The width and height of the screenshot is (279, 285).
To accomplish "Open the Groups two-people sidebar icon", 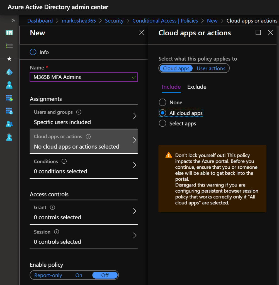I will tap(9, 124).
